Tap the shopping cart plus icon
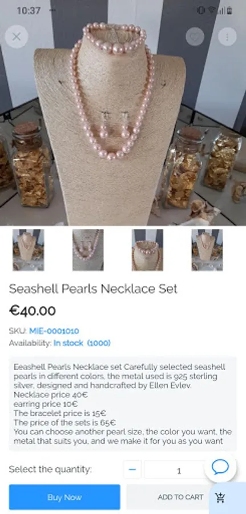The height and width of the screenshot is (514, 246). coord(220,497)
